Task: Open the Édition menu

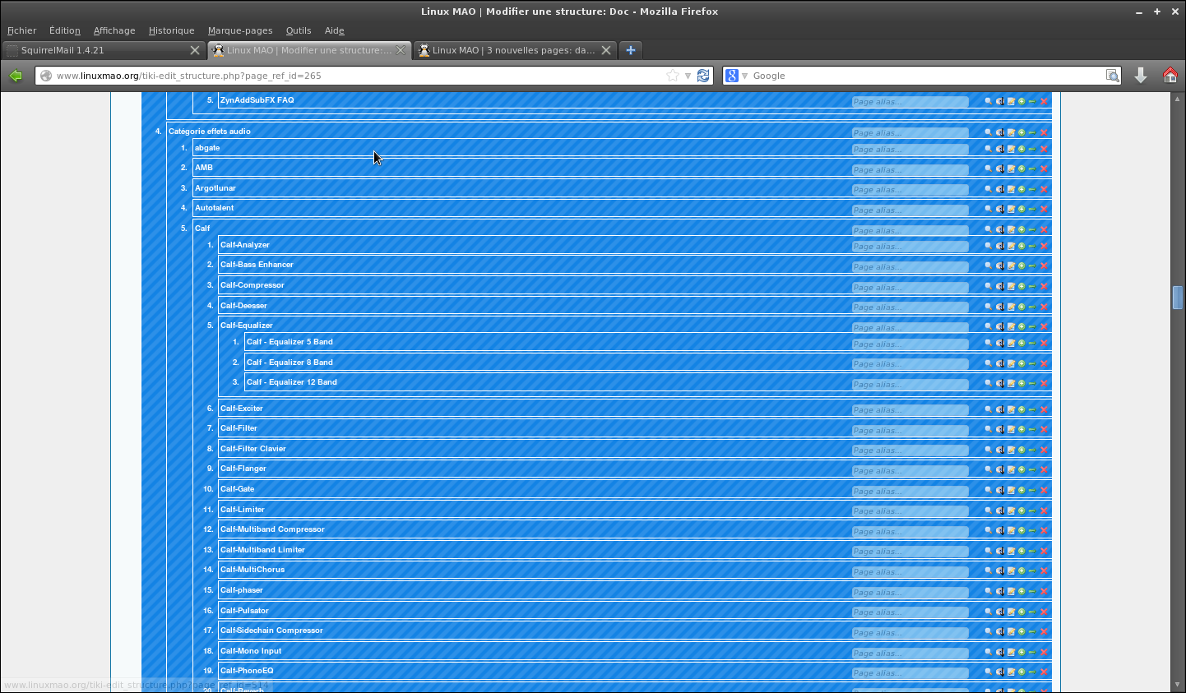Action: click(65, 30)
